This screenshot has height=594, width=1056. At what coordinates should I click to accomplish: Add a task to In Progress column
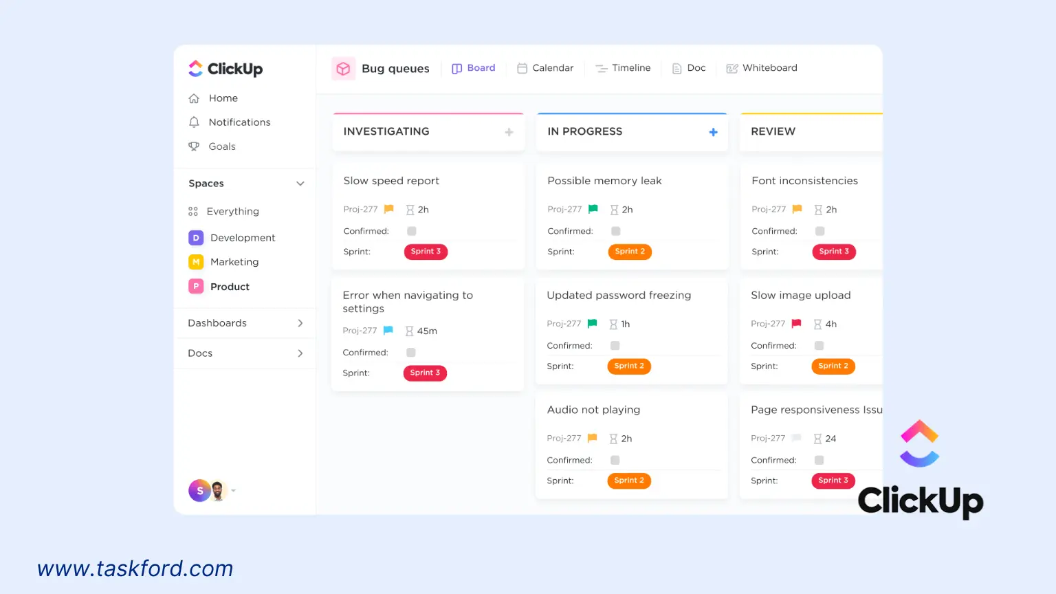(x=713, y=131)
